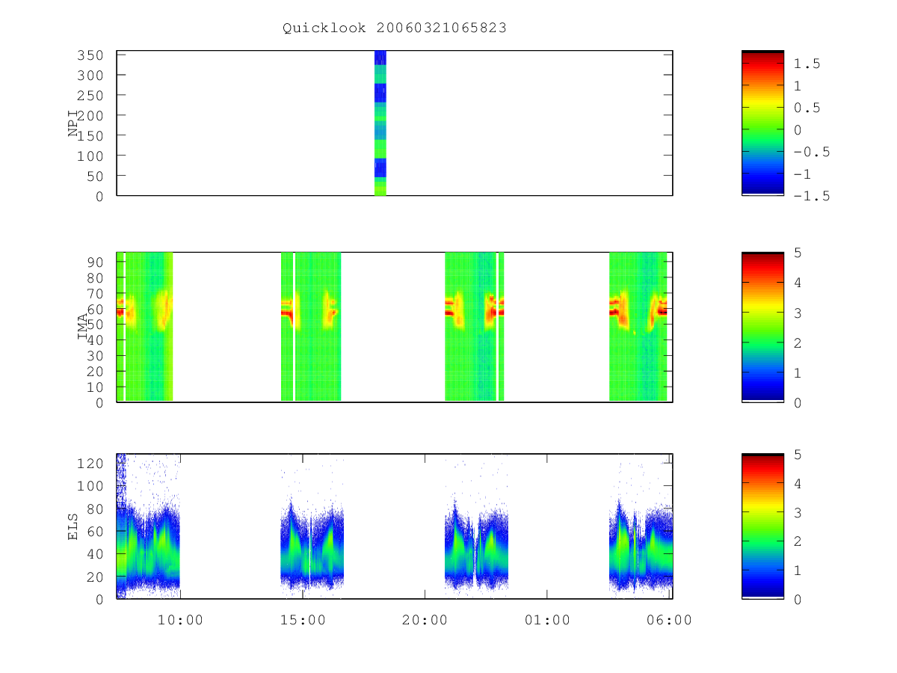Click the NPI color scale bar
This screenshot has width=897, height=673.
(x=762, y=123)
